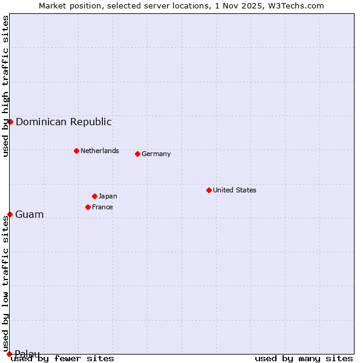Click the 'used by fewer sites' axis label

62,358
